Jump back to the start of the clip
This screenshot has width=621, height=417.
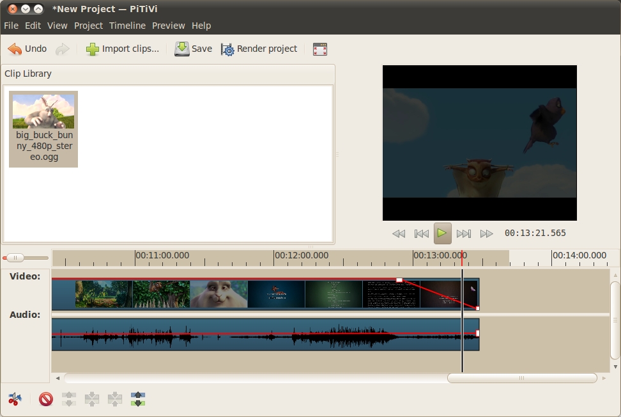click(421, 233)
